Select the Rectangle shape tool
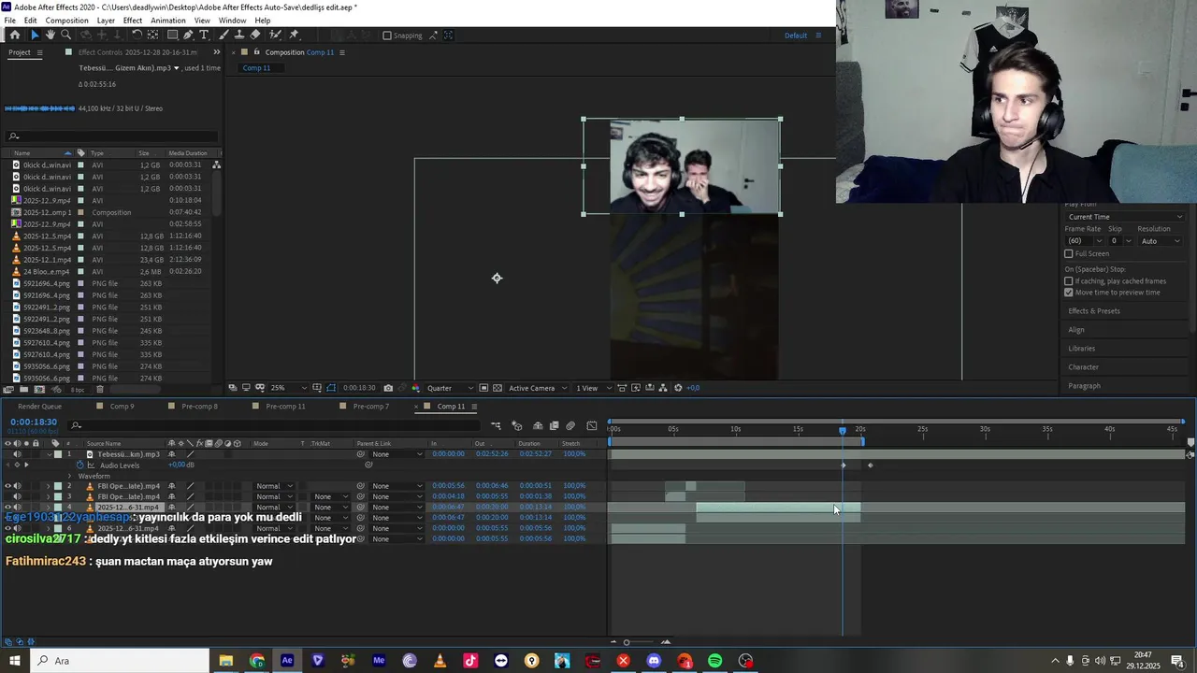The height and width of the screenshot is (673, 1197). pyautogui.click(x=172, y=35)
